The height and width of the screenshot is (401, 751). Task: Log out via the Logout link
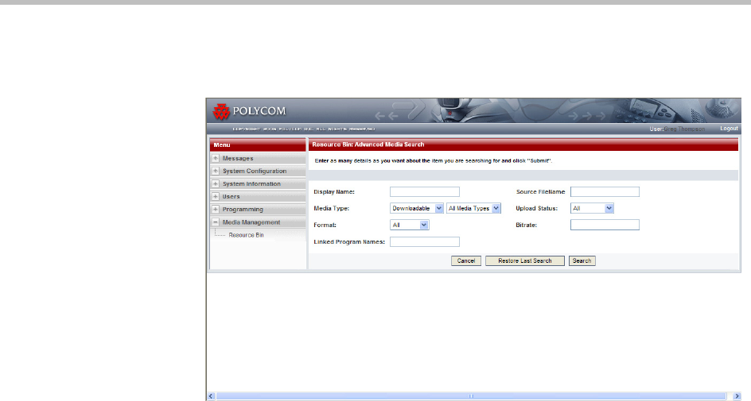729,129
